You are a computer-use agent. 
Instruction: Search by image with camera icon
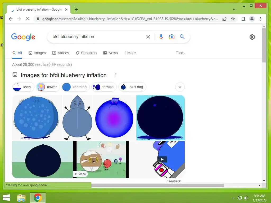(x=171, y=37)
